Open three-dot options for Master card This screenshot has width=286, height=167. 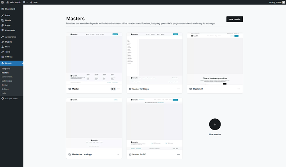click(x=119, y=89)
